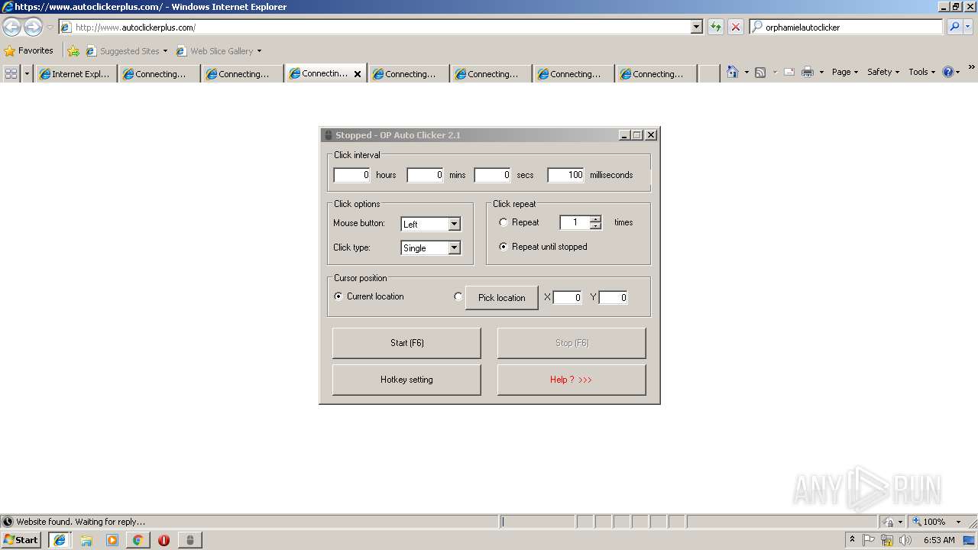Expand the Suggested Sites dropdown
Viewport: 978px width, 550px height.
165,51
